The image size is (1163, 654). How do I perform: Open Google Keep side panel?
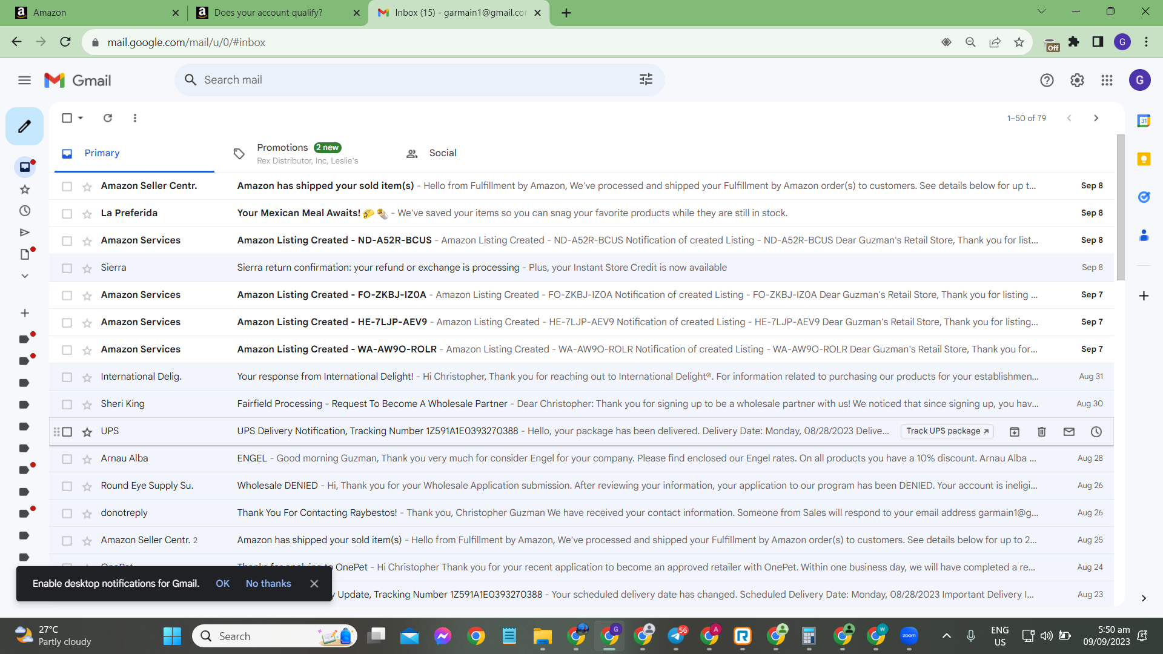[x=1144, y=159]
